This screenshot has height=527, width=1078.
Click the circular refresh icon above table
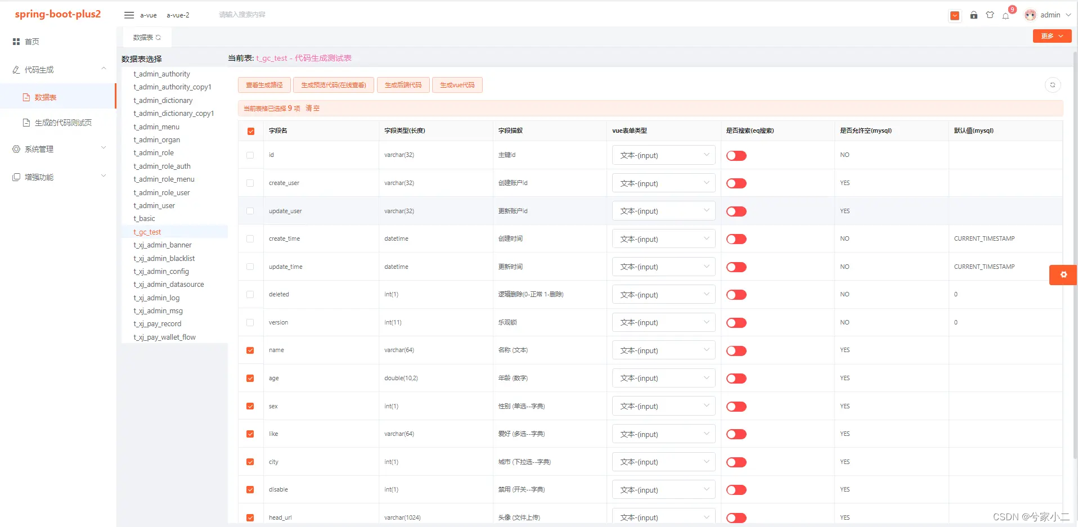click(x=1053, y=85)
